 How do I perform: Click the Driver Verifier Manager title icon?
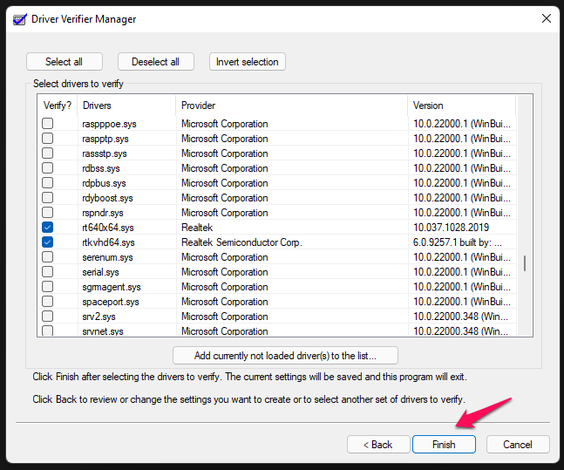19,18
